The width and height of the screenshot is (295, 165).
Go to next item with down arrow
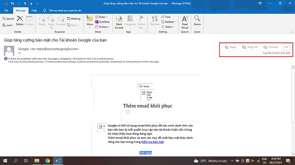31,3
